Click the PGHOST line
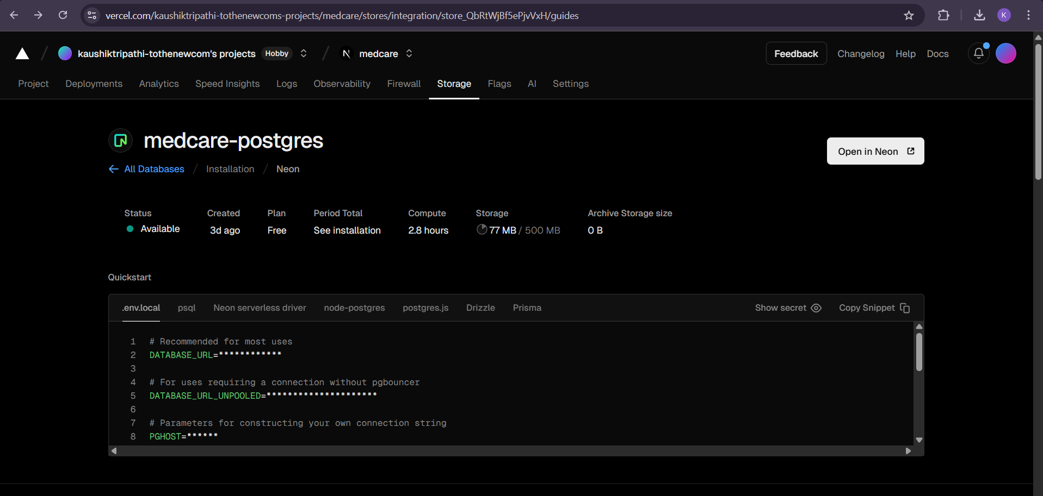Screen dimensions: 1043x496 [x=183, y=436]
